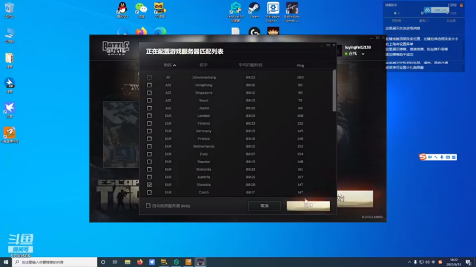The width and height of the screenshot is (476, 267).
Task: Open the yellow folder desktop icon on left
Action: 10,61
